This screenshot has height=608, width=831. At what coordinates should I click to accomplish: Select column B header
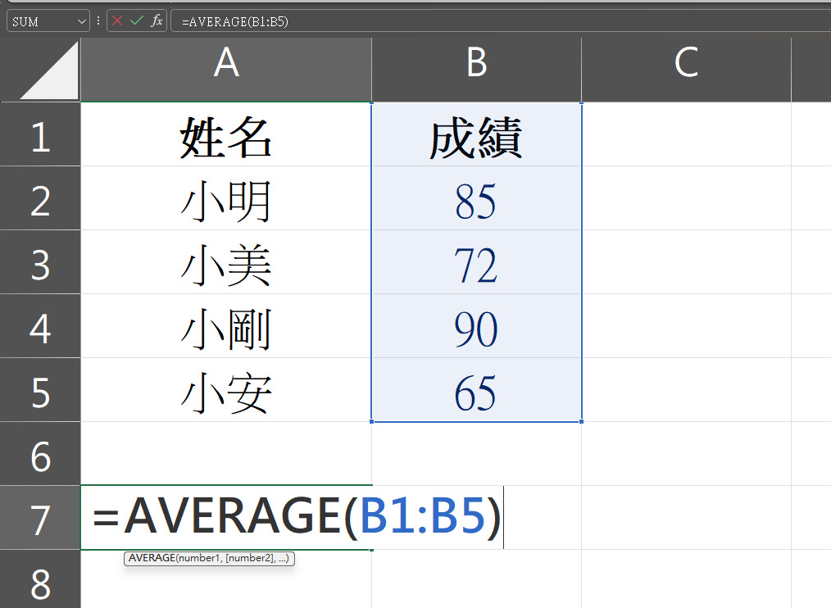[476, 69]
